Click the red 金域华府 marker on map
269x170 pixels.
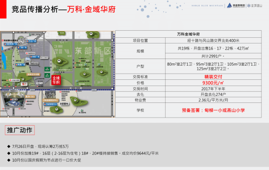56,80
